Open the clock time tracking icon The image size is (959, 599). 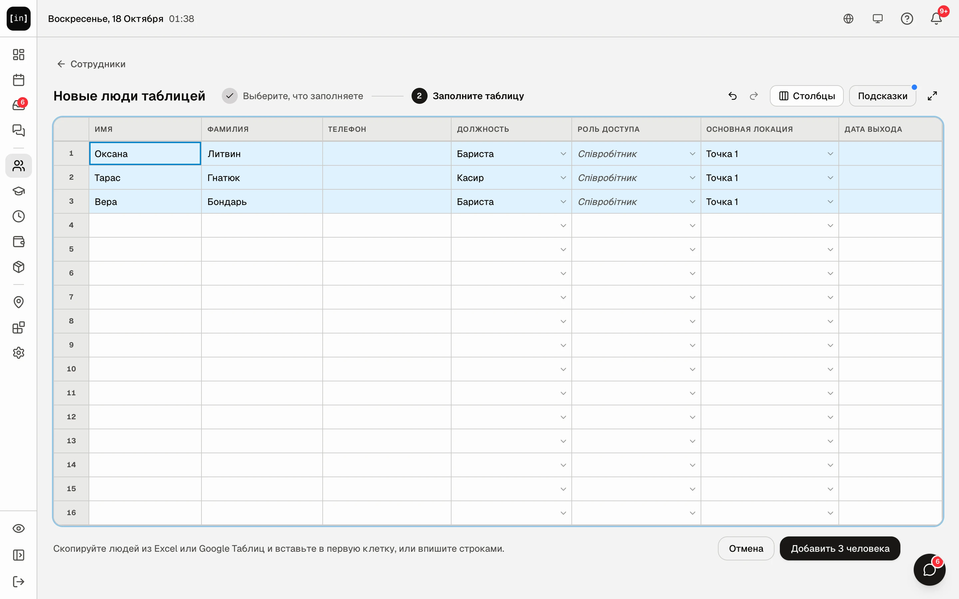pyautogui.click(x=19, y=216)
